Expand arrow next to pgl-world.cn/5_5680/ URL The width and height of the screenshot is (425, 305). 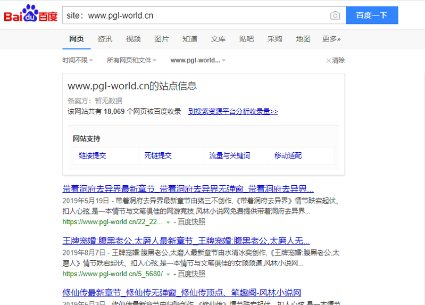coord(168,274)
